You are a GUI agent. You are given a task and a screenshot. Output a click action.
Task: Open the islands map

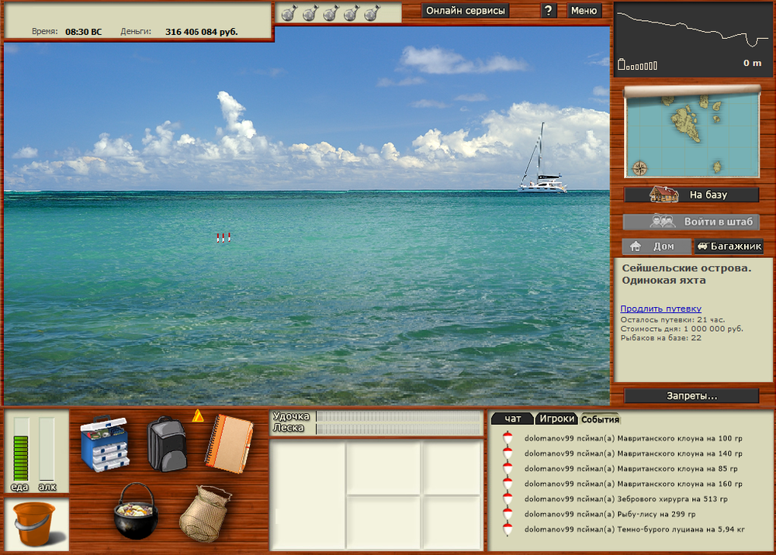point(692,132)
